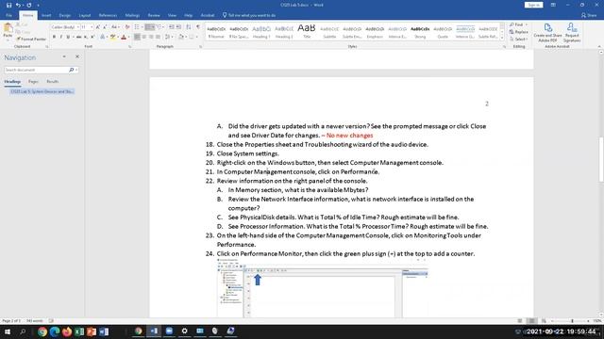Screen dimensions: 604x339
Task: Toggle Subscript formatting
Action: [86, 37]
